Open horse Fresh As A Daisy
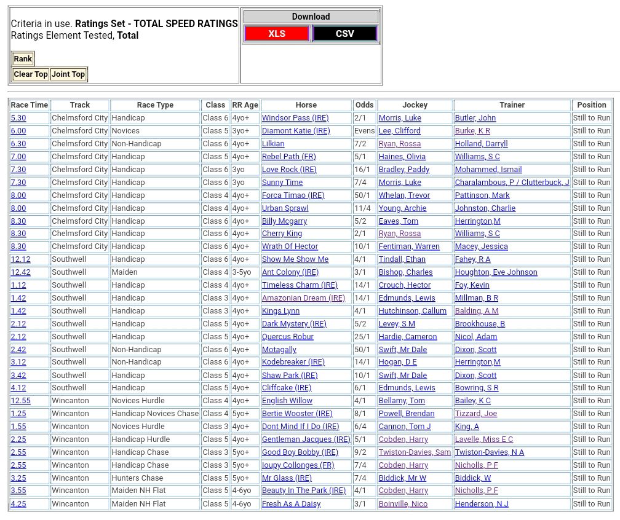The width and height of the screenshot is (620, 520). 291,504
